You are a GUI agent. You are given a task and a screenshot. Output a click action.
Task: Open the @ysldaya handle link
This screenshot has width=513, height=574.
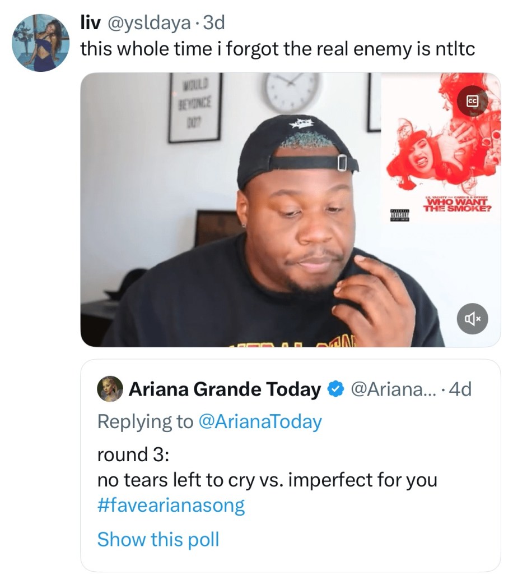pos(151,23)
